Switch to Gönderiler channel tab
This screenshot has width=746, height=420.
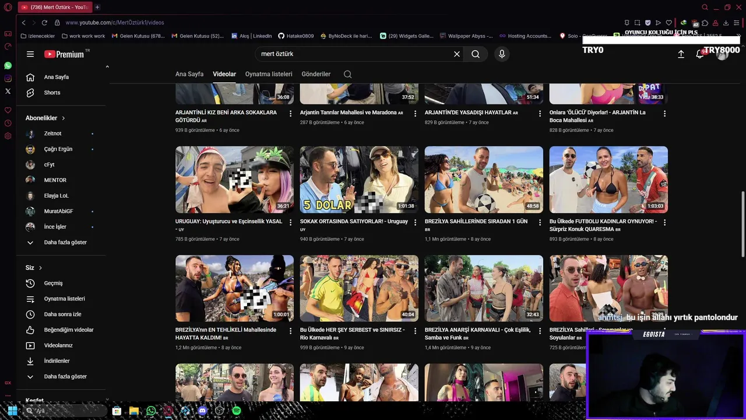[316, 74]
